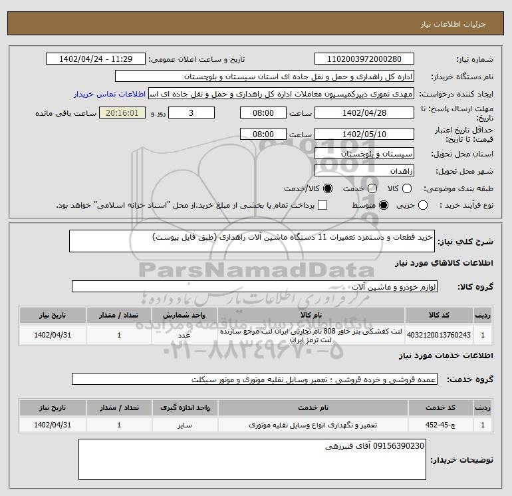Click service name تعمیر و نگهداری انواع وسایل نقلیه
Screen dimensions: 512x496
click(x=313, y=425)
